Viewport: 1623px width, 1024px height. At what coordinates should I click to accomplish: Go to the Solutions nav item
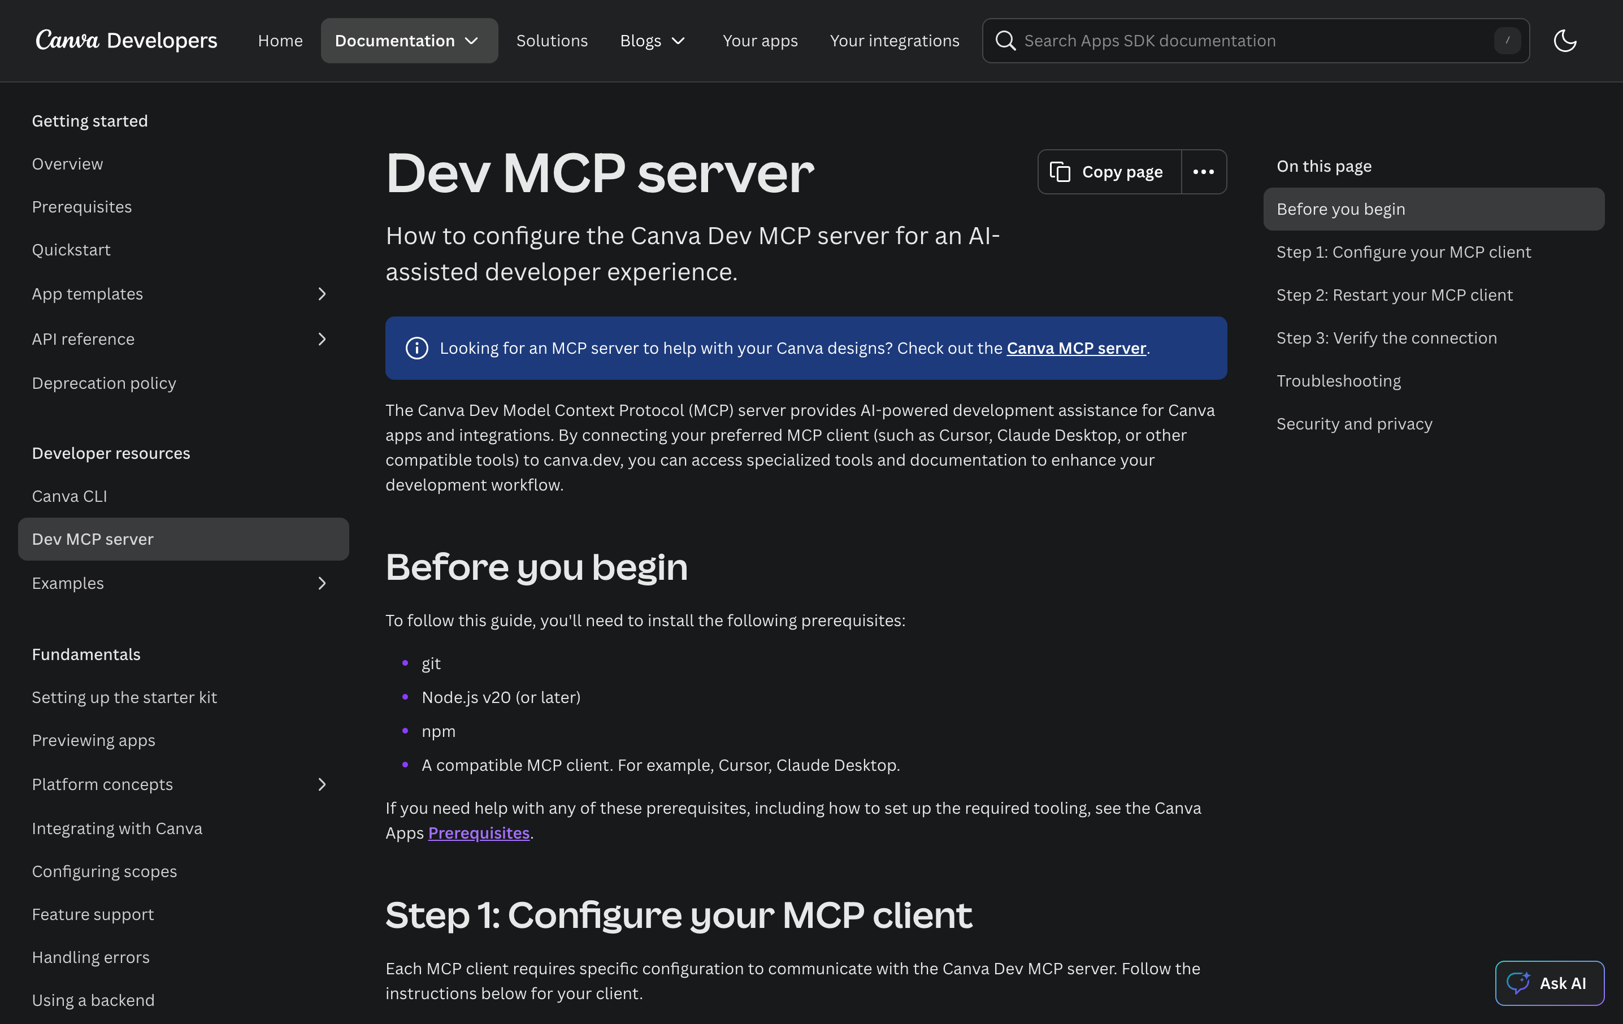pos(552,41)
